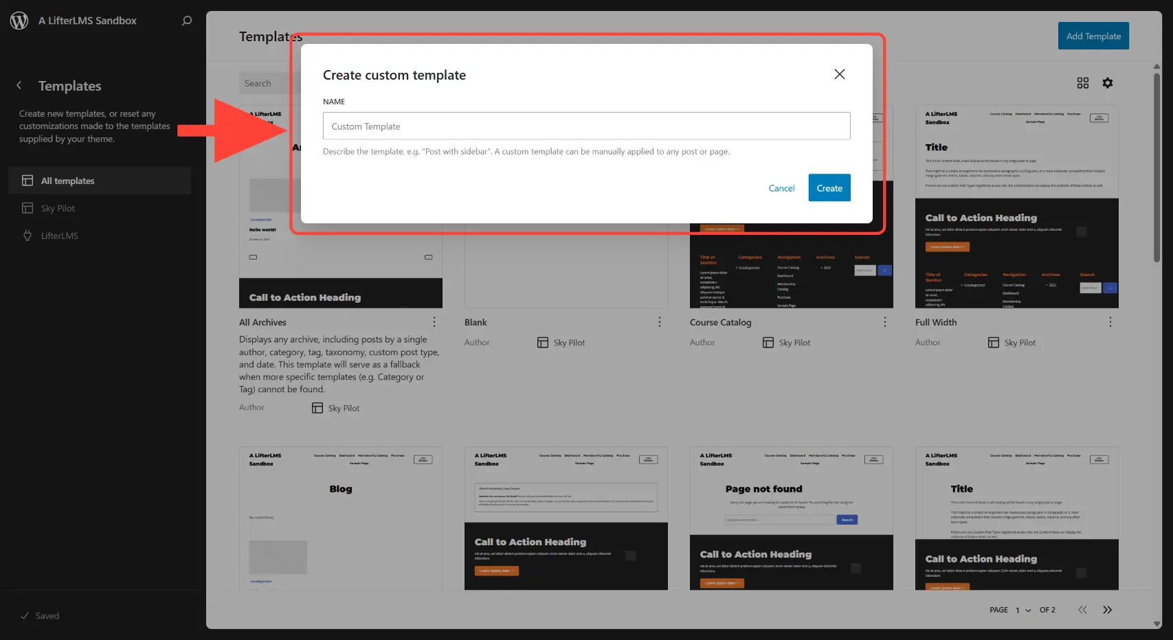Click Create to save the custom template
Screen dimensions: 1173x640
(x=829, y=187)
